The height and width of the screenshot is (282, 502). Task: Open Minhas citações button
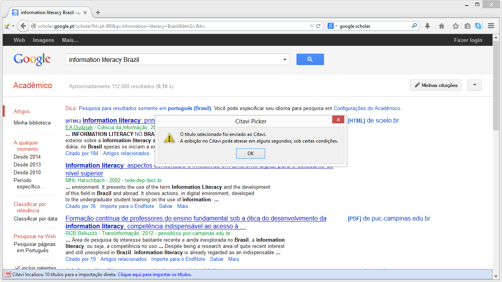click(x=436, y=85)
